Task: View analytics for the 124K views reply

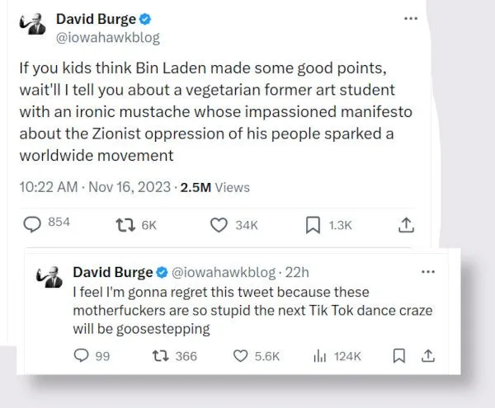Action: (320, 355)
